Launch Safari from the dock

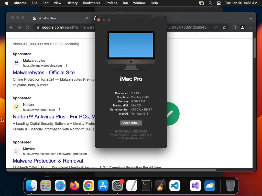pyautogui.click(x=60, y=186)
